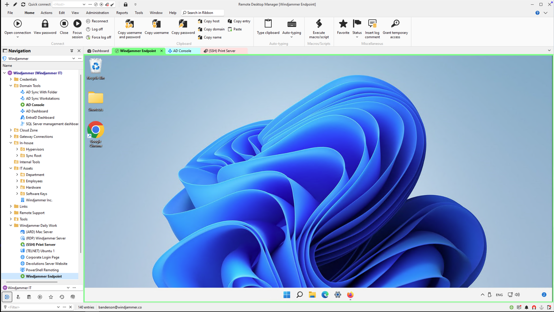
Task: Open connection to the selected entry
Action: coord(18,27)
